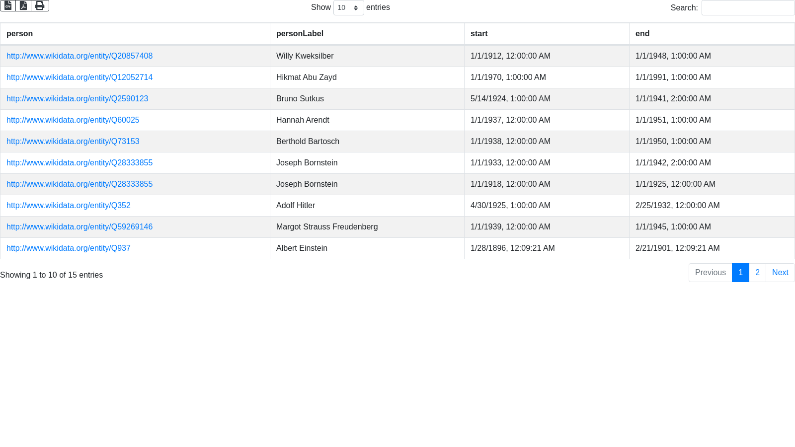This screenshot has height=447, width=795.
Task: Open the entries-per-page dropdown
Action: [348, 7]
